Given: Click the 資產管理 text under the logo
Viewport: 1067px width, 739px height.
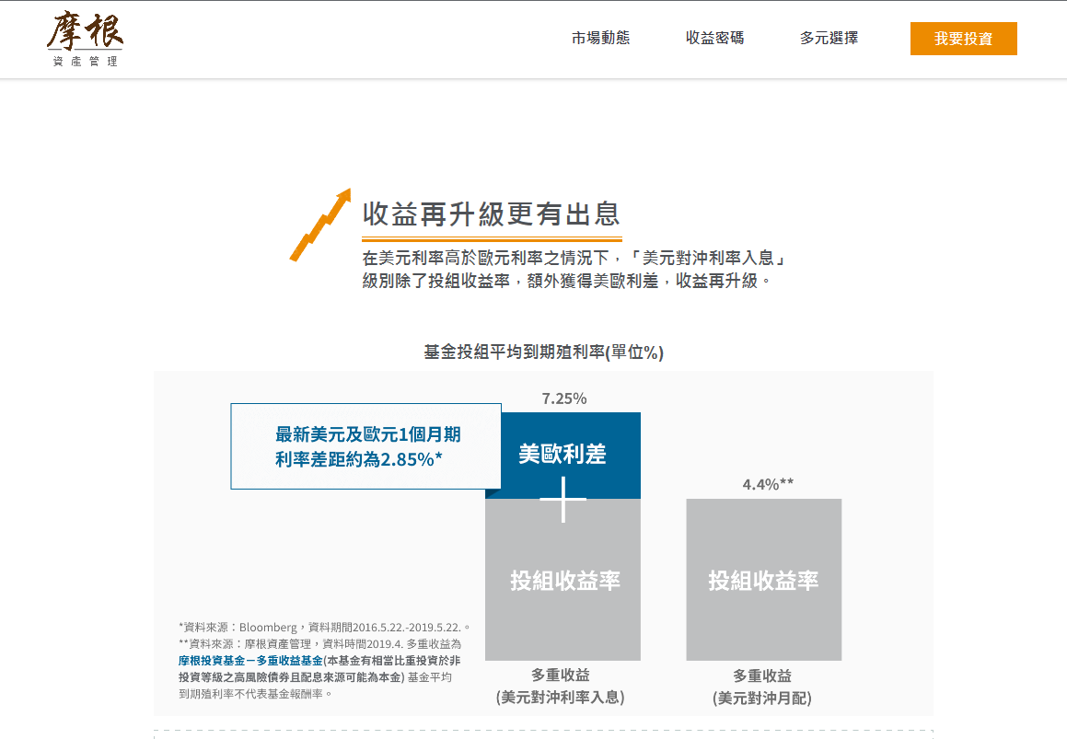Looking at the screenshot, I should (86, 62).
